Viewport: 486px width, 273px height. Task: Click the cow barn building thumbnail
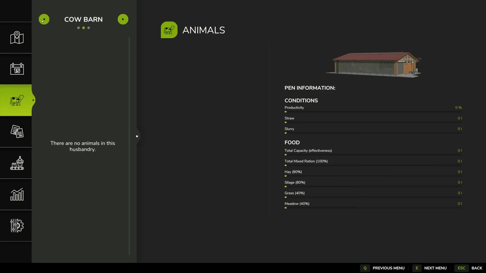click(x=373, y=64)
